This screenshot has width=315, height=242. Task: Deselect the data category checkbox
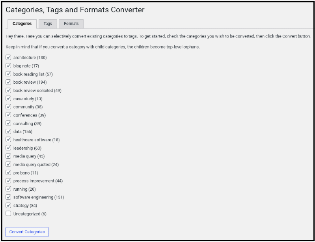click(8, 131)
